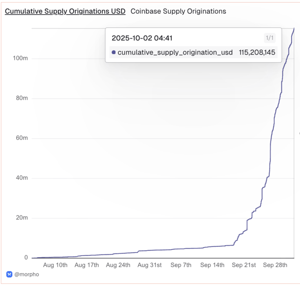This screenshot has width=300, height=286.
Task: Click the 1/1 tooltip page indicator
Action: [270, 38]
